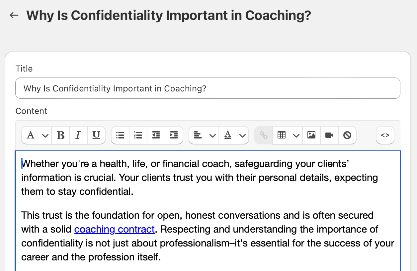Click the insert link icon
Image resolution: width=417 pixels, height=271 pixels.
(x=264, y=135)
